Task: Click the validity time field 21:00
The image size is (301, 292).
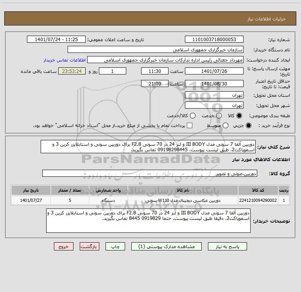Action: coord(155,83)
